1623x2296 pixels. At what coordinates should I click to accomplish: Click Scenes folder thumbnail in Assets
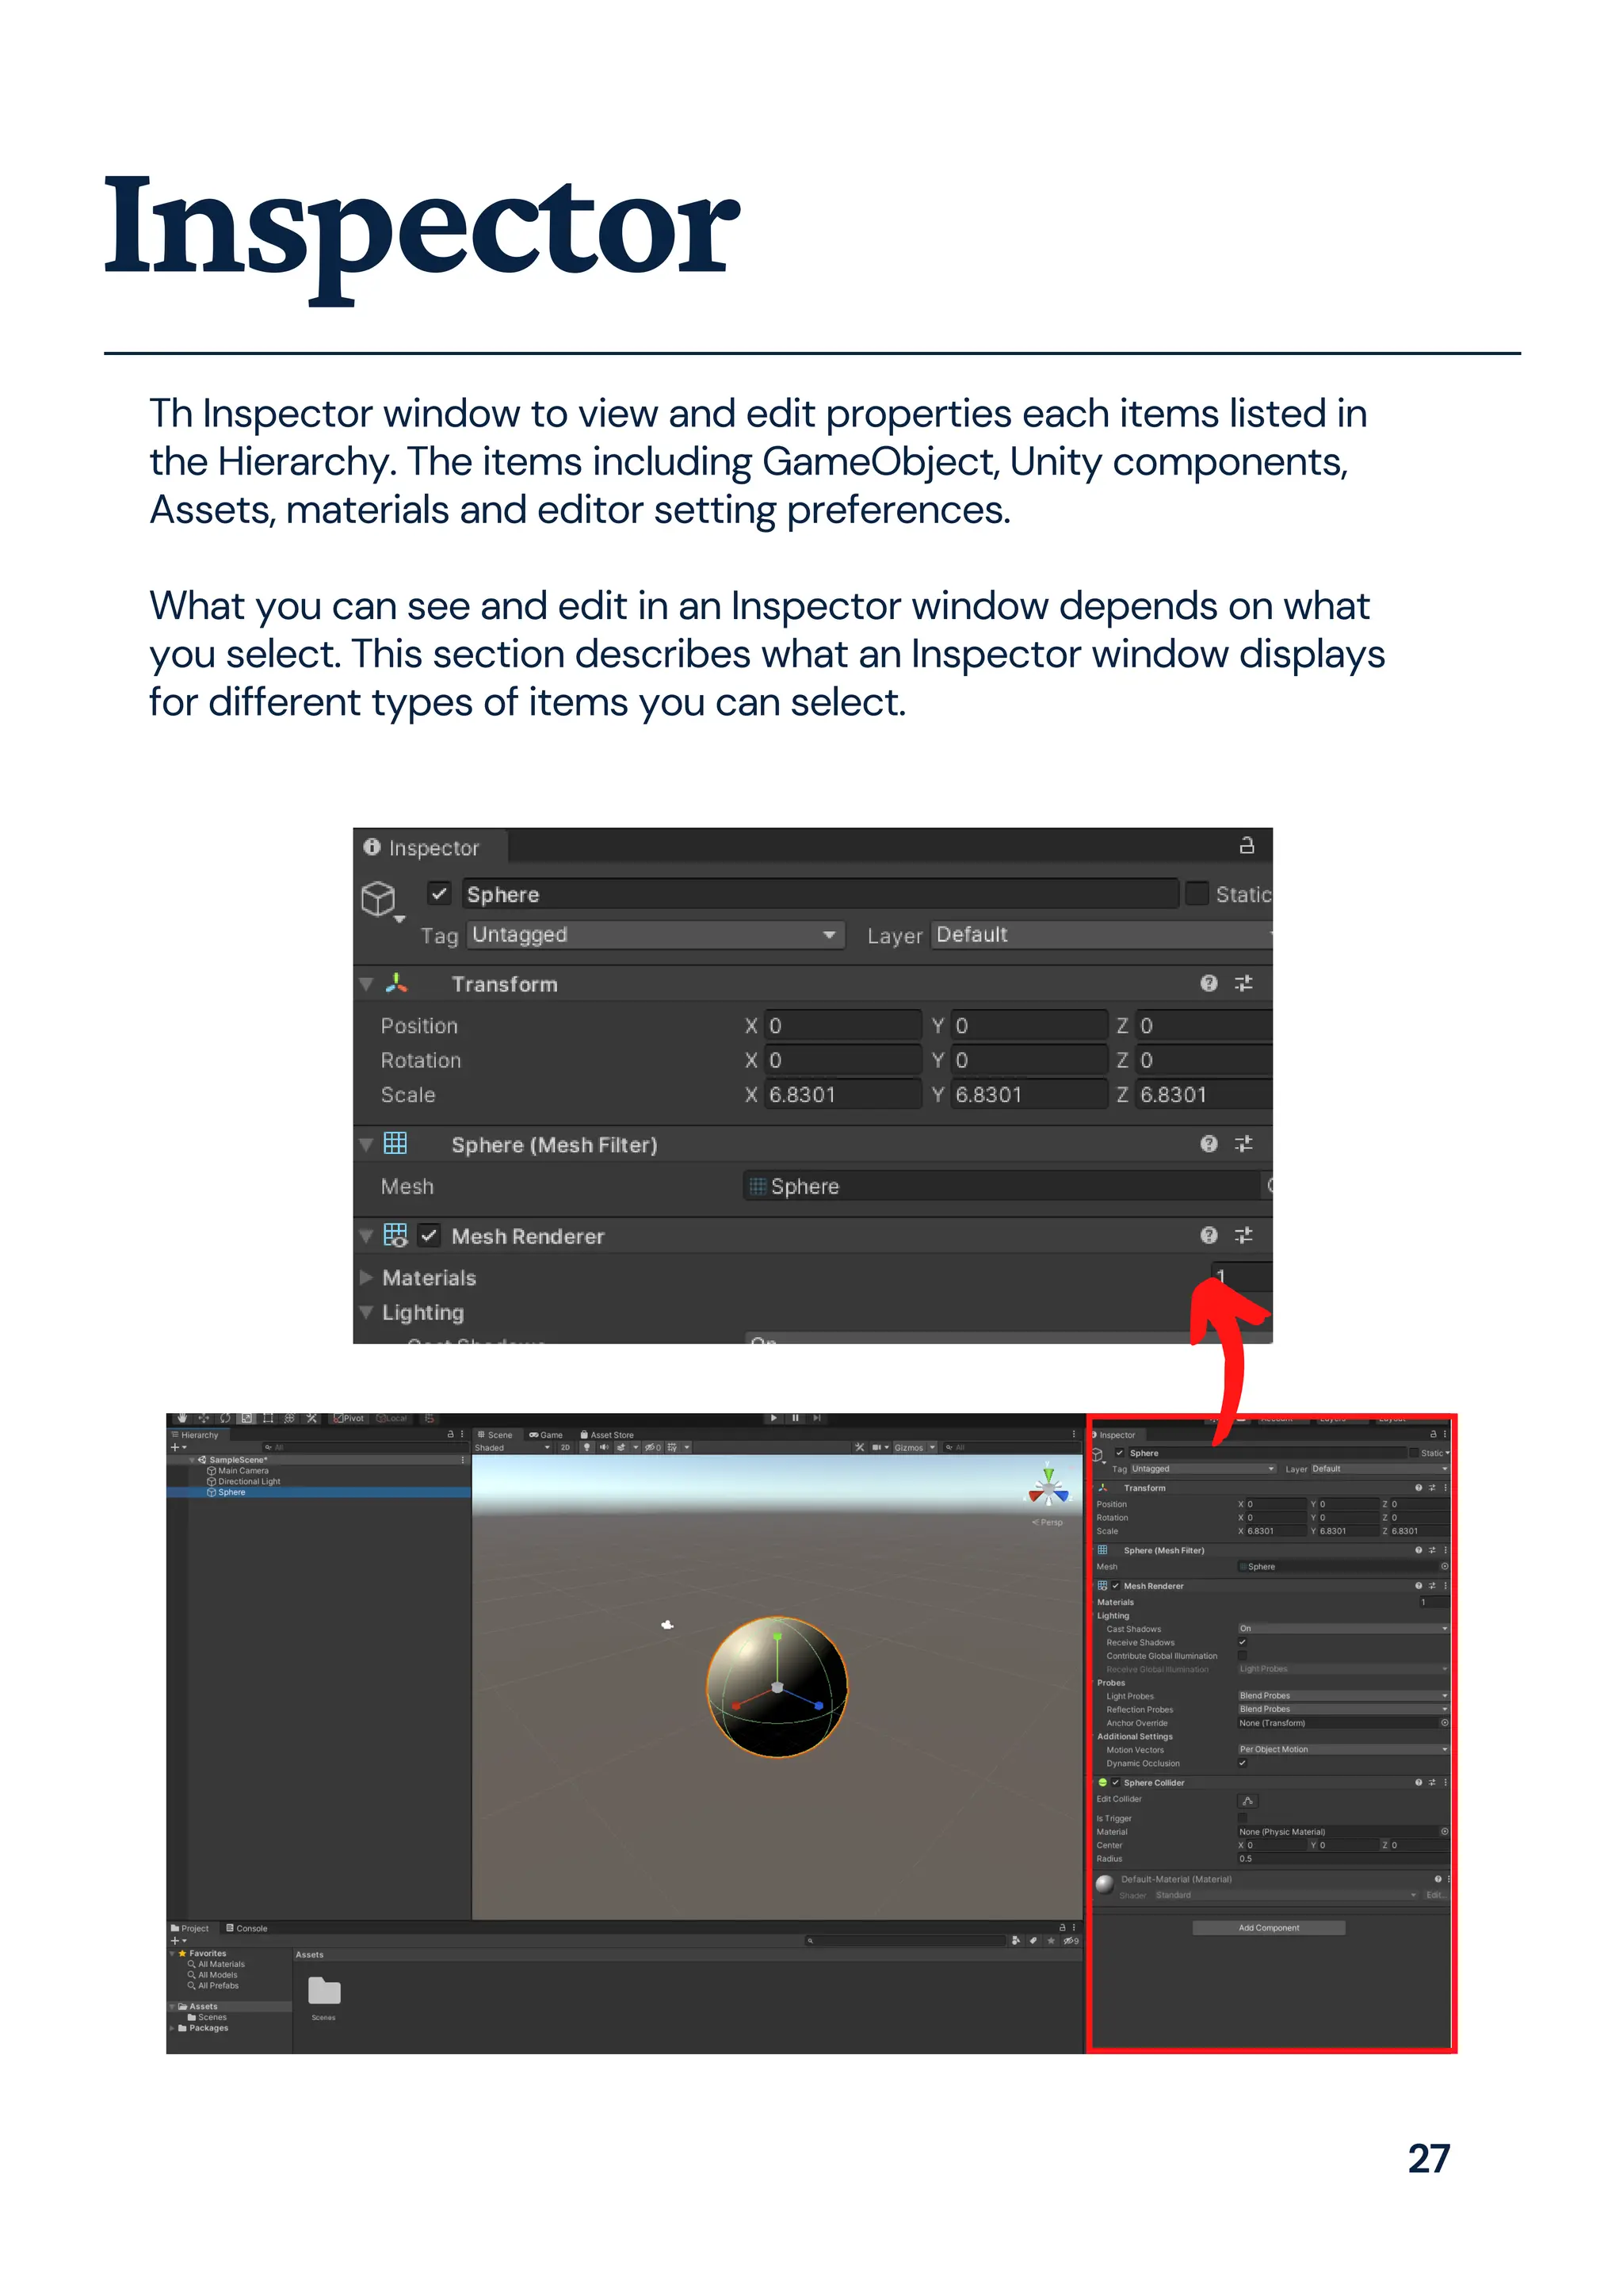324,1991
